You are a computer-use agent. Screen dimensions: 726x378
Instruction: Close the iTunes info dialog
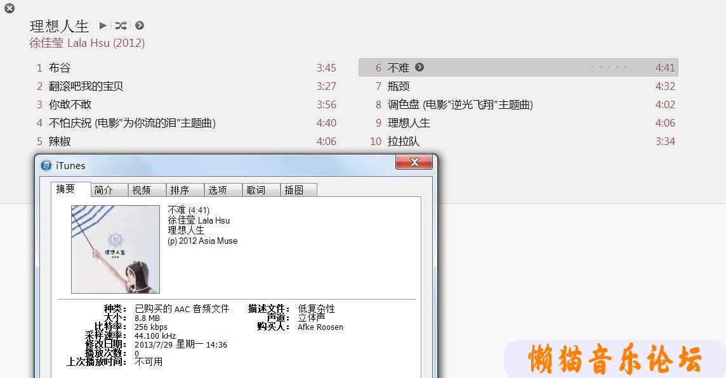click(x=414, y=162)
